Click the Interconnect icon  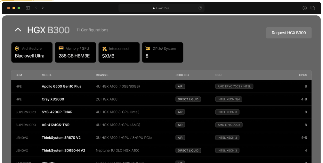105,49
